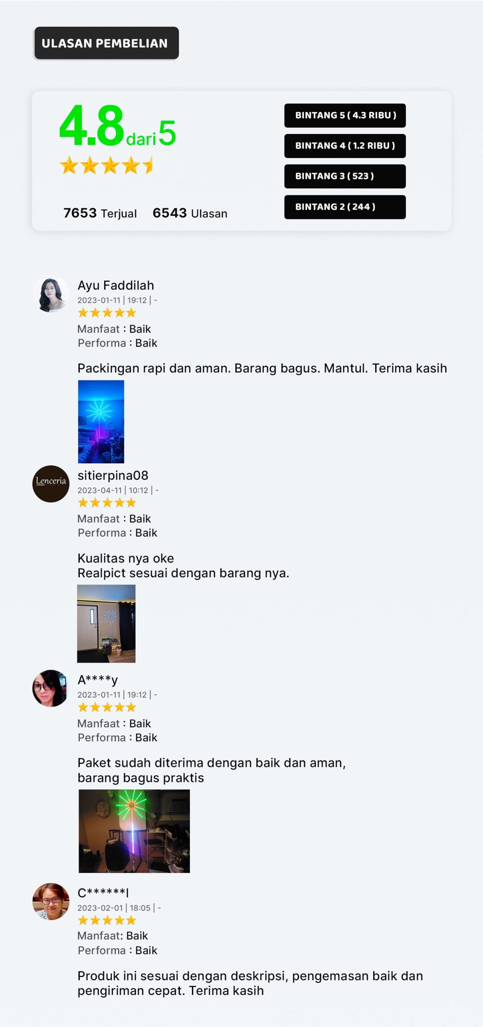Click C******l's five-star rating
The image size is (483, 1027).
107,920
